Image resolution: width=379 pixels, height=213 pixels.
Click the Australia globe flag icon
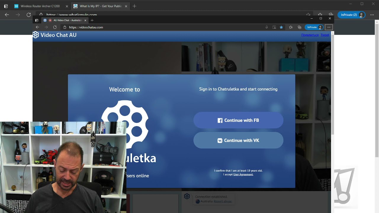(x=198, y=201)
